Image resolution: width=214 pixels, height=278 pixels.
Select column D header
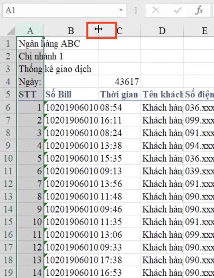[x=162, y=31]
